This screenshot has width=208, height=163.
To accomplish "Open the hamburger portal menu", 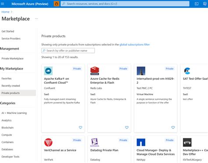I will pyautogui.click(x=3, y=4).
